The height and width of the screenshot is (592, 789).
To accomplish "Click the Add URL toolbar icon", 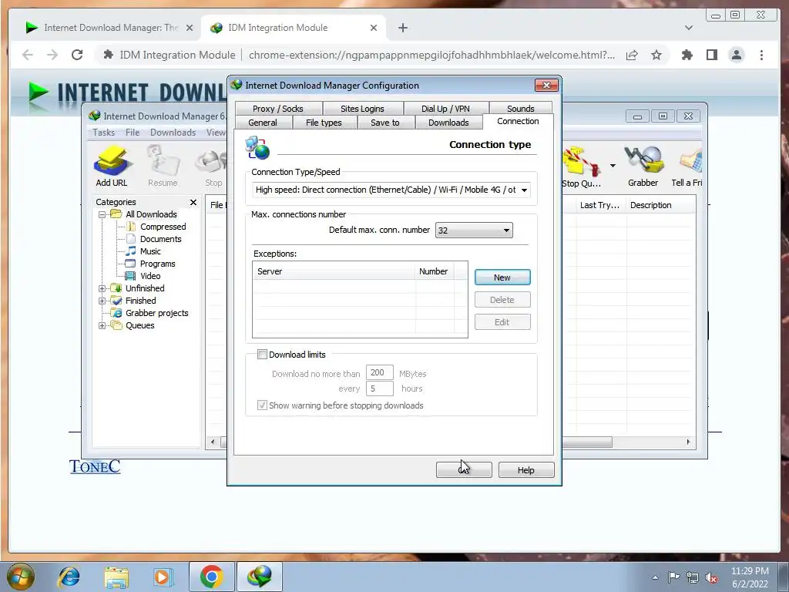I will pos(112,166).
